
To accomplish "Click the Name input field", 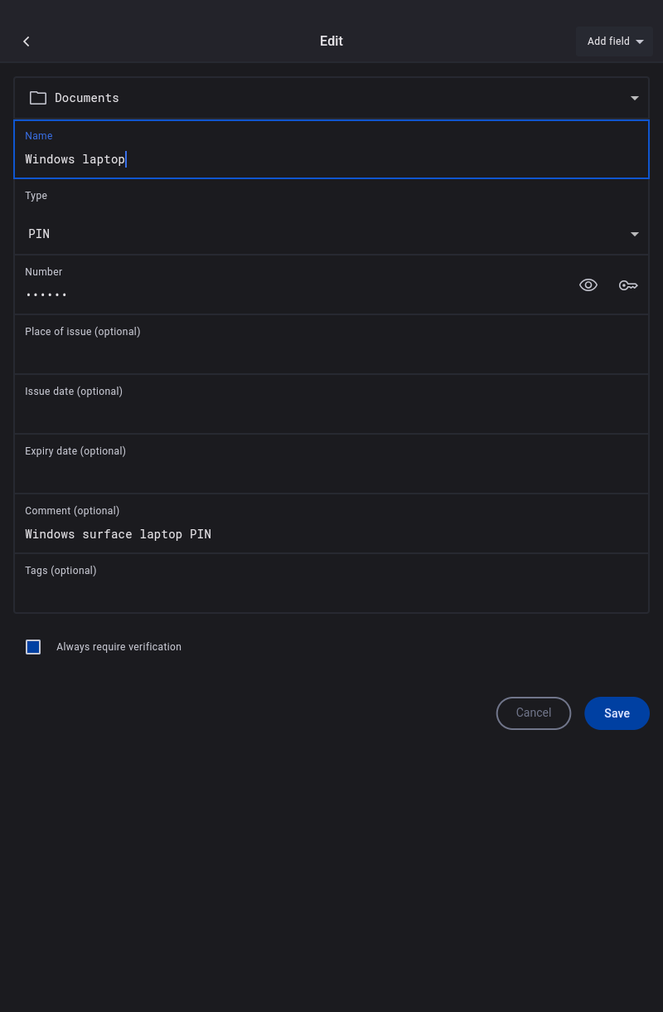I will pyautogui.click(x=331, y=158).
